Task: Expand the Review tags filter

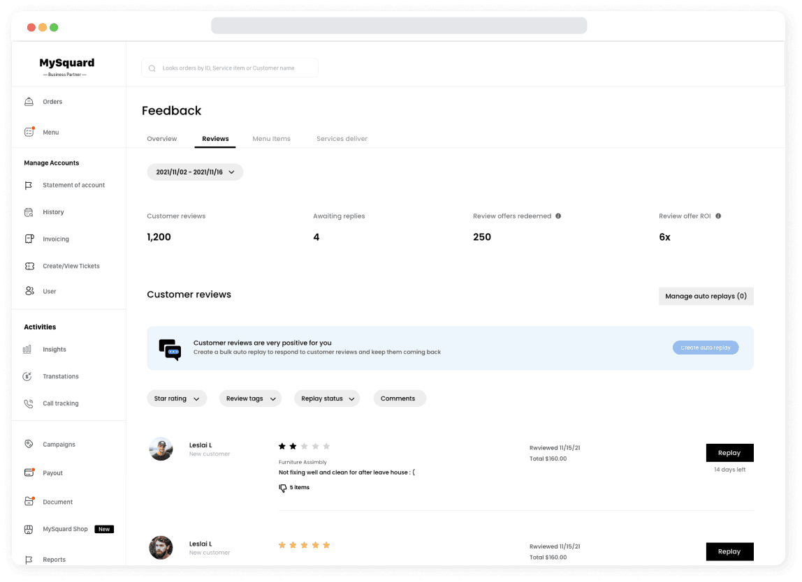Action: 250,398
